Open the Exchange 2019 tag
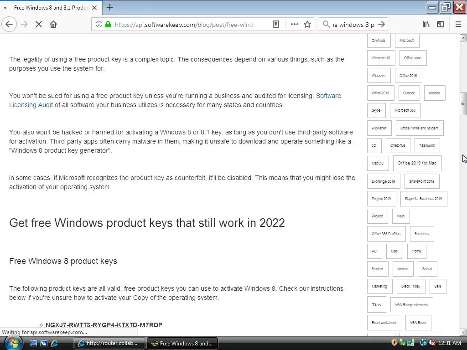 point(383,181)
